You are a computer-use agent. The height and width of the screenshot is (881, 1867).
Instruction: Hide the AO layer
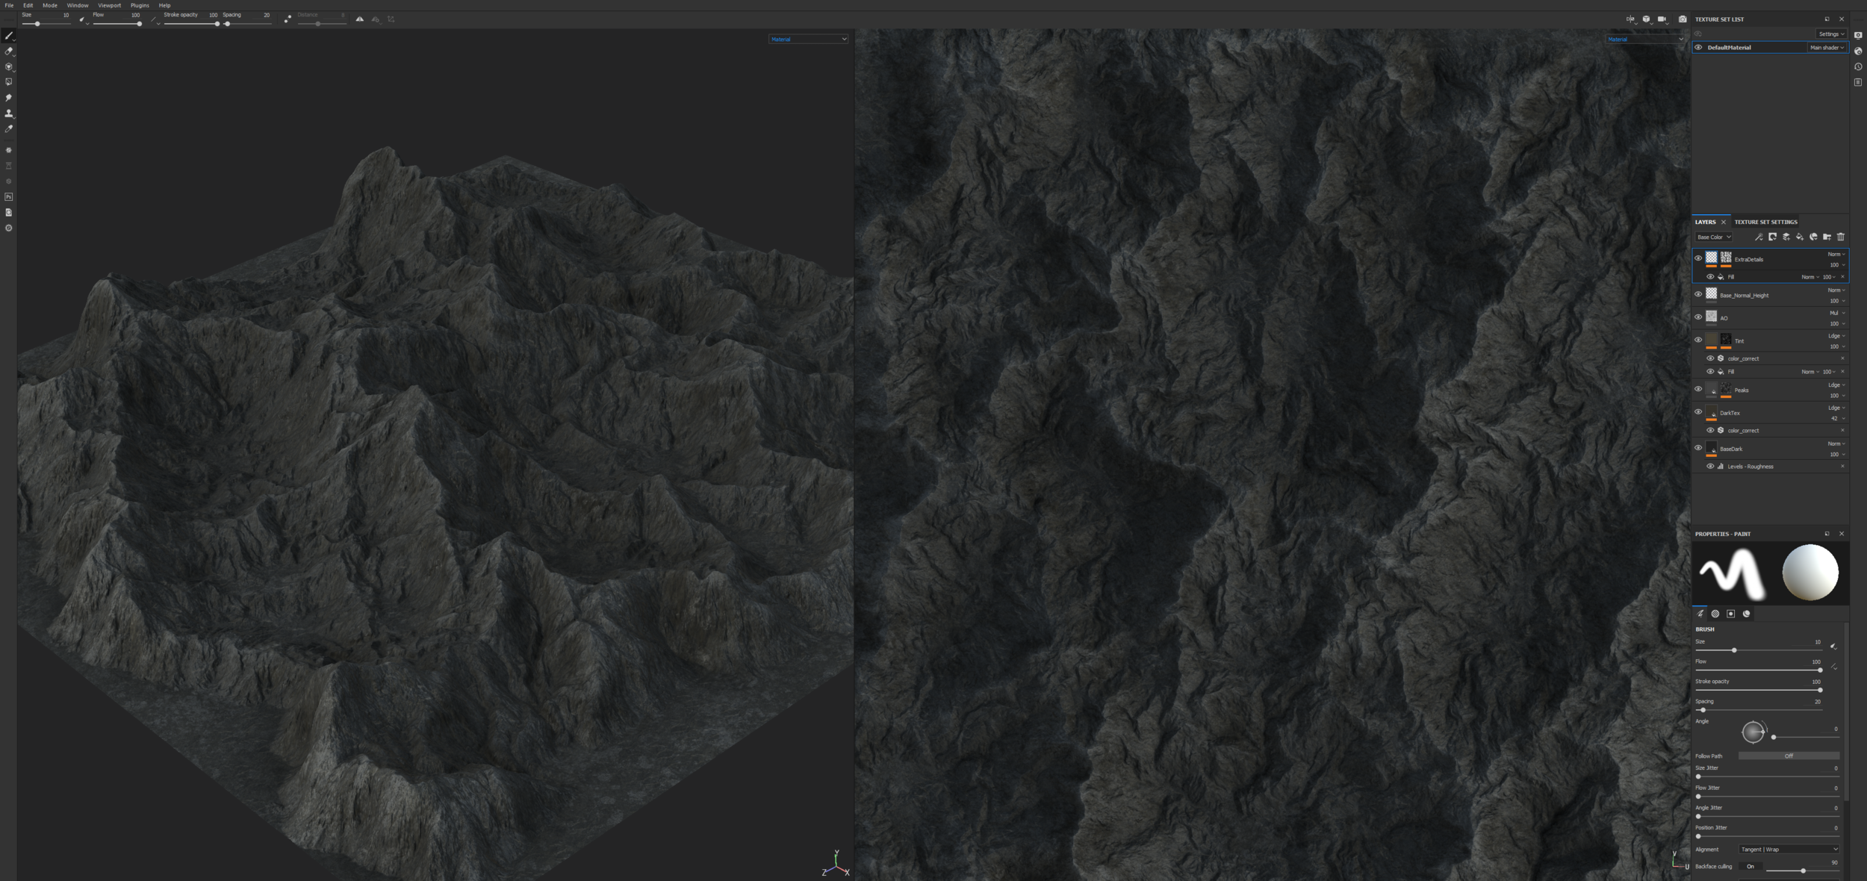[1698, 317]
